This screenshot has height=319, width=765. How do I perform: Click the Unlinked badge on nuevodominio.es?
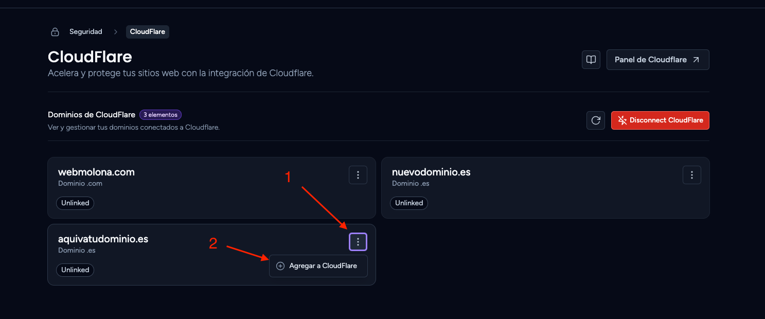pyautogui.click(x=409, y=203)
